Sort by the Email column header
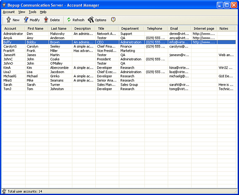The height and width of the screenshot is (195, 239). pos(180,29)
